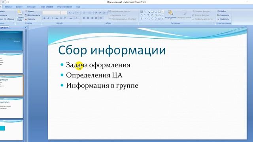Click the Clear Formatting icon
The image size is (253, 142).
click(x=78, y=13)
